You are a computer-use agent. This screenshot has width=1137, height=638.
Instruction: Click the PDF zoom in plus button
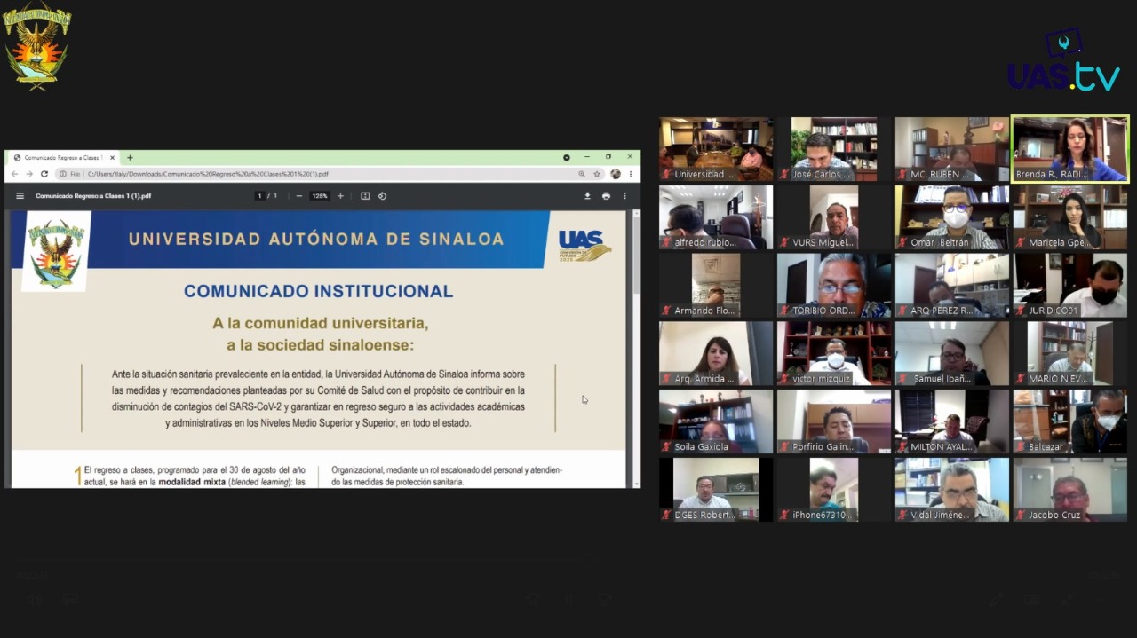(340, 196)
